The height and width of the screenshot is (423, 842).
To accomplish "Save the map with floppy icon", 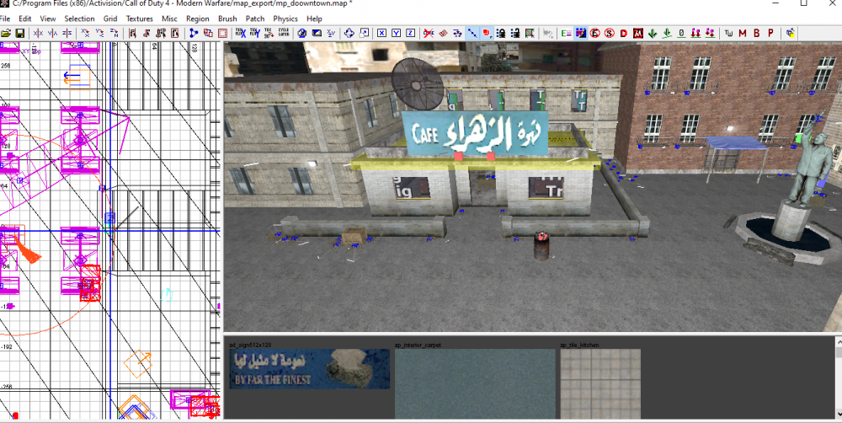I will coord(19,33).
